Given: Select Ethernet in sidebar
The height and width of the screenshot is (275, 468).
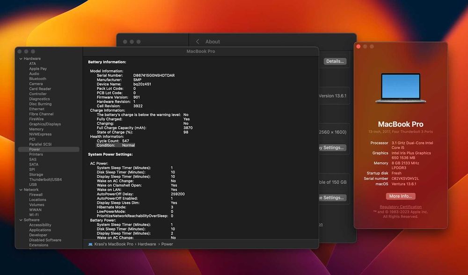Looking at the screenshot, I should tap(37, 109).
